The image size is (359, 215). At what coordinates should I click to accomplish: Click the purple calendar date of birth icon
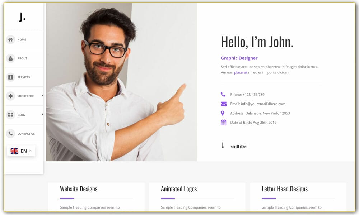click(223, 123)
